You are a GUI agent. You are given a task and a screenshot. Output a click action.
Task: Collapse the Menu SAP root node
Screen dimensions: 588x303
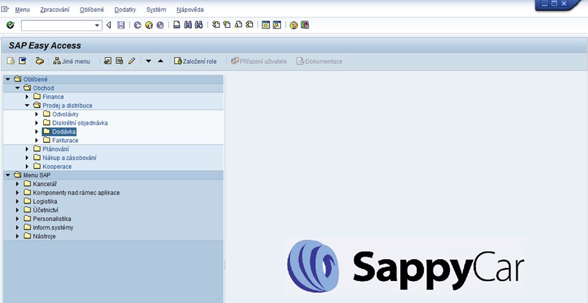[x=8, y=175]
